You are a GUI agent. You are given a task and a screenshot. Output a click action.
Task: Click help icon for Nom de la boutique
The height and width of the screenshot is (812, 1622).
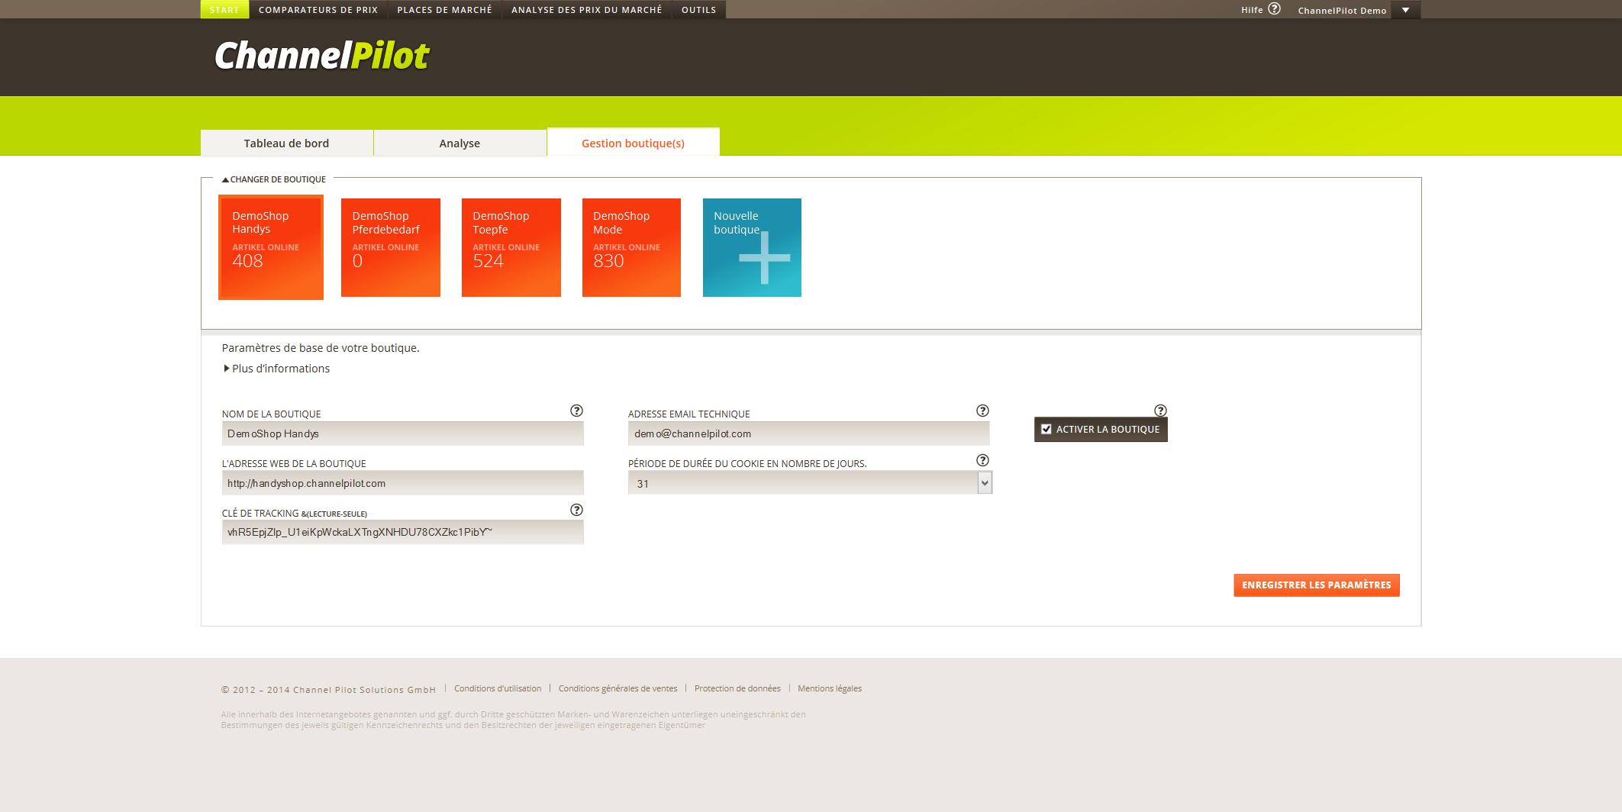pos(576,411)
